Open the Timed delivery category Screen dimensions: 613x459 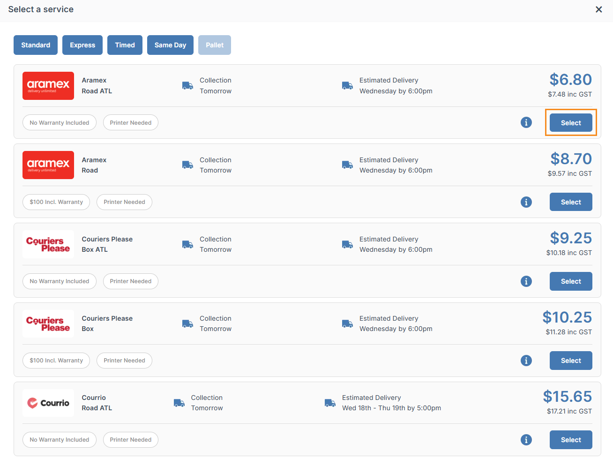coord(125,45)
